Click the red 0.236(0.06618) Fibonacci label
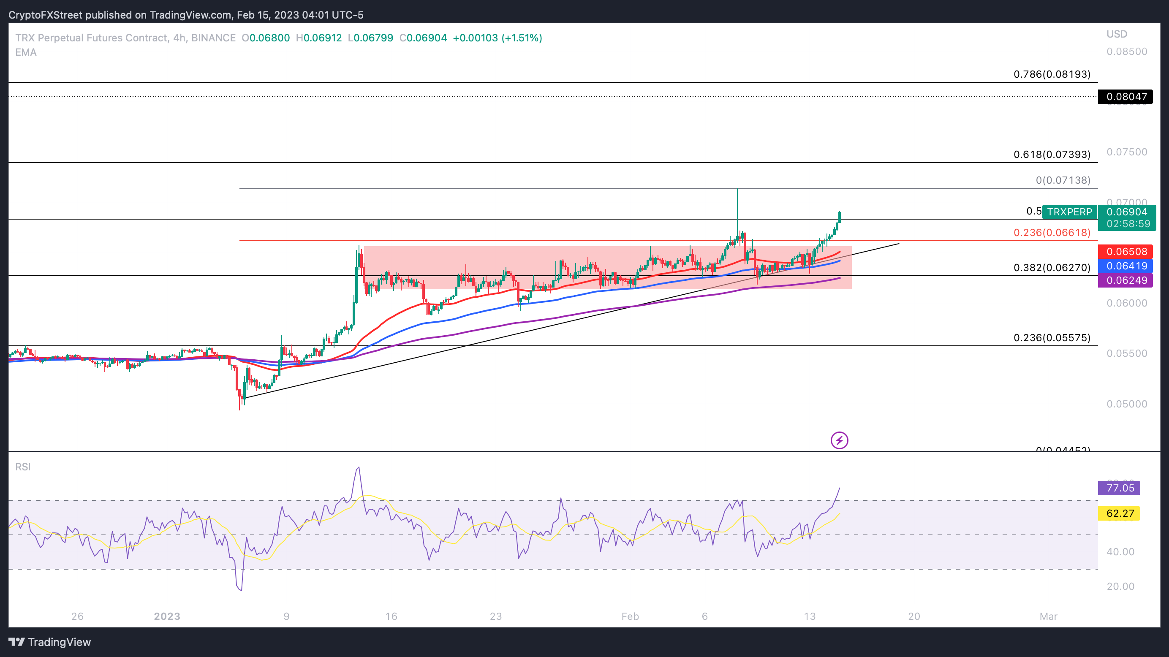 click(1052, 232)
